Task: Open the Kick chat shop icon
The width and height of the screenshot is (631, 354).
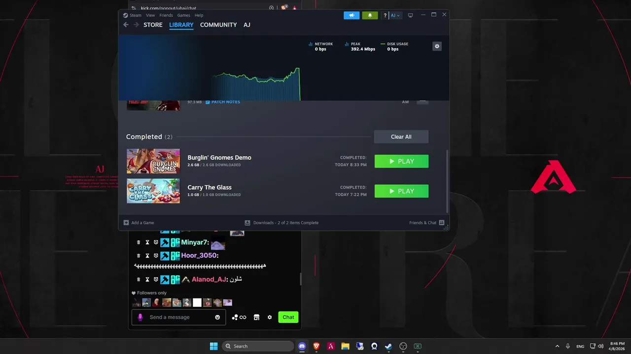Action: tap(256, 317)
